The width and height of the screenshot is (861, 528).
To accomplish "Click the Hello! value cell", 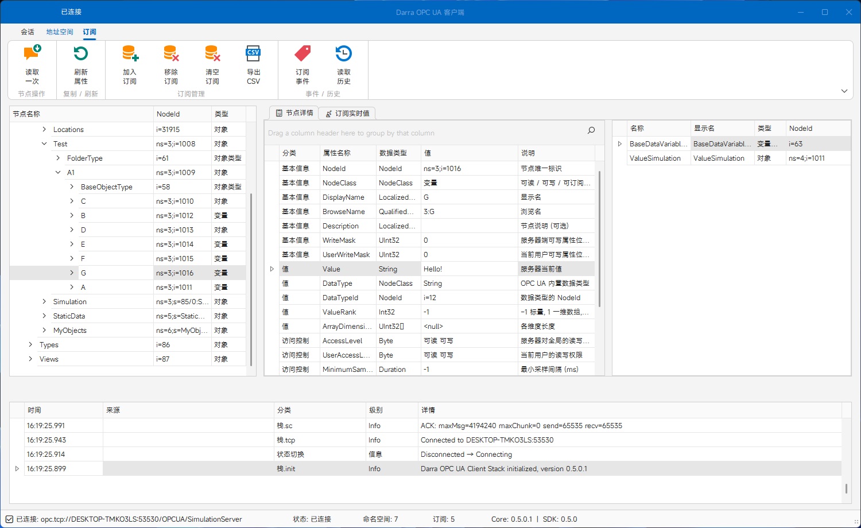I will [x=469, y=269].
